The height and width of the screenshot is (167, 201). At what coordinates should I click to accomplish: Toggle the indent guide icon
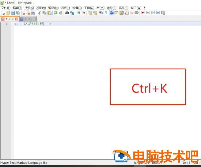(111, 13)
